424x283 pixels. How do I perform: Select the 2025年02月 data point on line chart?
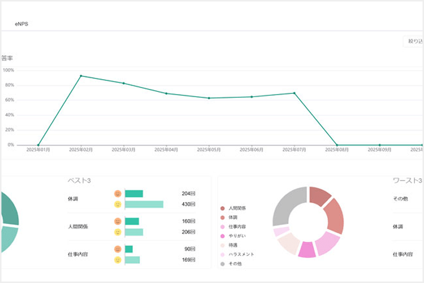pyautogui.click(x=81, y=76)
